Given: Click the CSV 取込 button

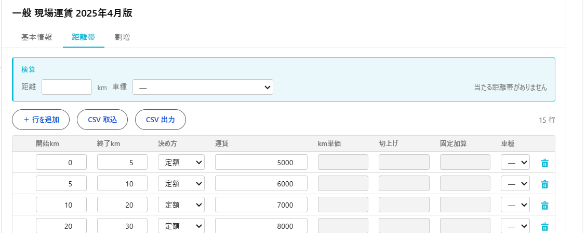Looking at the screenshot, I should [102, 120].
